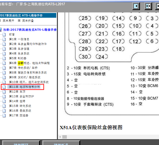The width and height of the screenshot is (159, 145).
Task: Click the root manual icon beside 当前:2017款
Action: tap(1, 30)
